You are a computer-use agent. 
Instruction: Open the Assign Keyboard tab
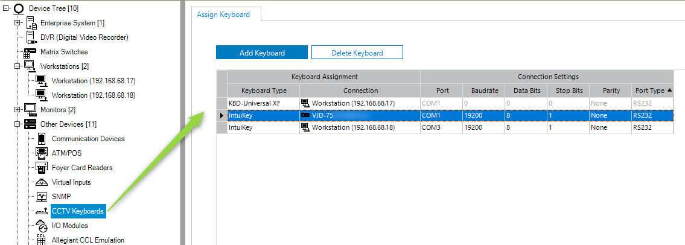click(x=223, y=14)
